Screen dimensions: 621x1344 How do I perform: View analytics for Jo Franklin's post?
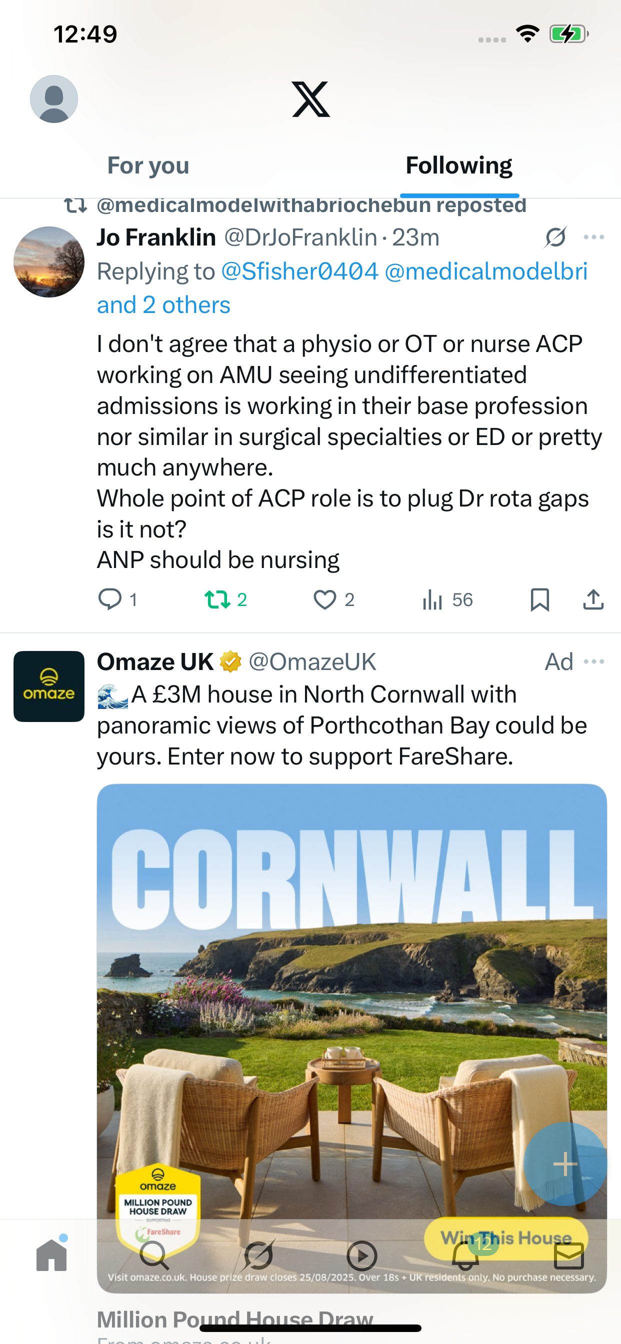click(433, 599)
